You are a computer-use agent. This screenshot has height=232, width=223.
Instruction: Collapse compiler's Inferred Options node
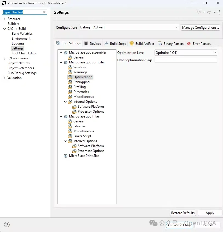[x=65, y=102]
